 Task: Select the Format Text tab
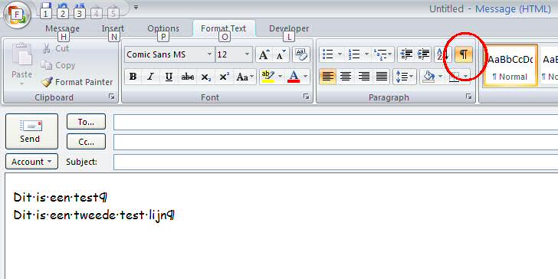pyautogui.click(x=224, y=28)
